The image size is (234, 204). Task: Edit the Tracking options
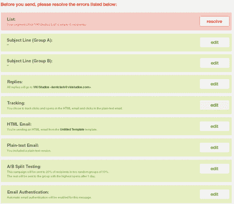point(214,105)
